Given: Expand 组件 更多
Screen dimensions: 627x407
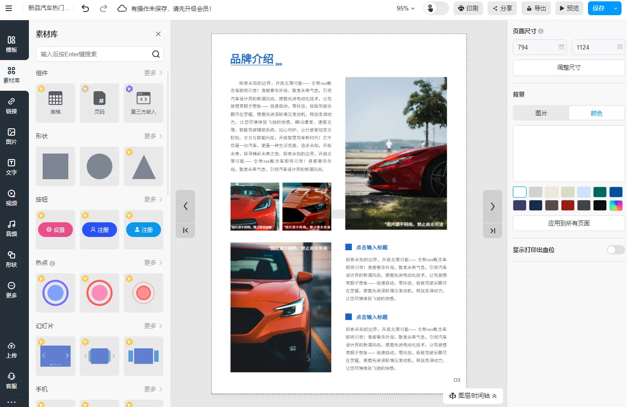Looking at the screenshot, I should click(x=153, y=73).
